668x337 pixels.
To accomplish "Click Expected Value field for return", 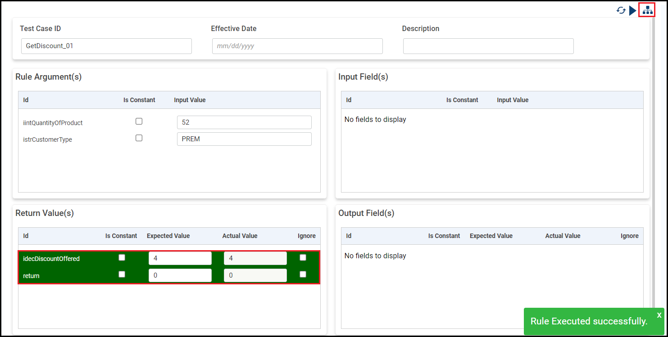I will [180, 275].
